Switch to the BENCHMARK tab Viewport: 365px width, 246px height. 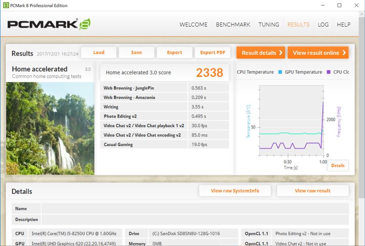(233, 24)
